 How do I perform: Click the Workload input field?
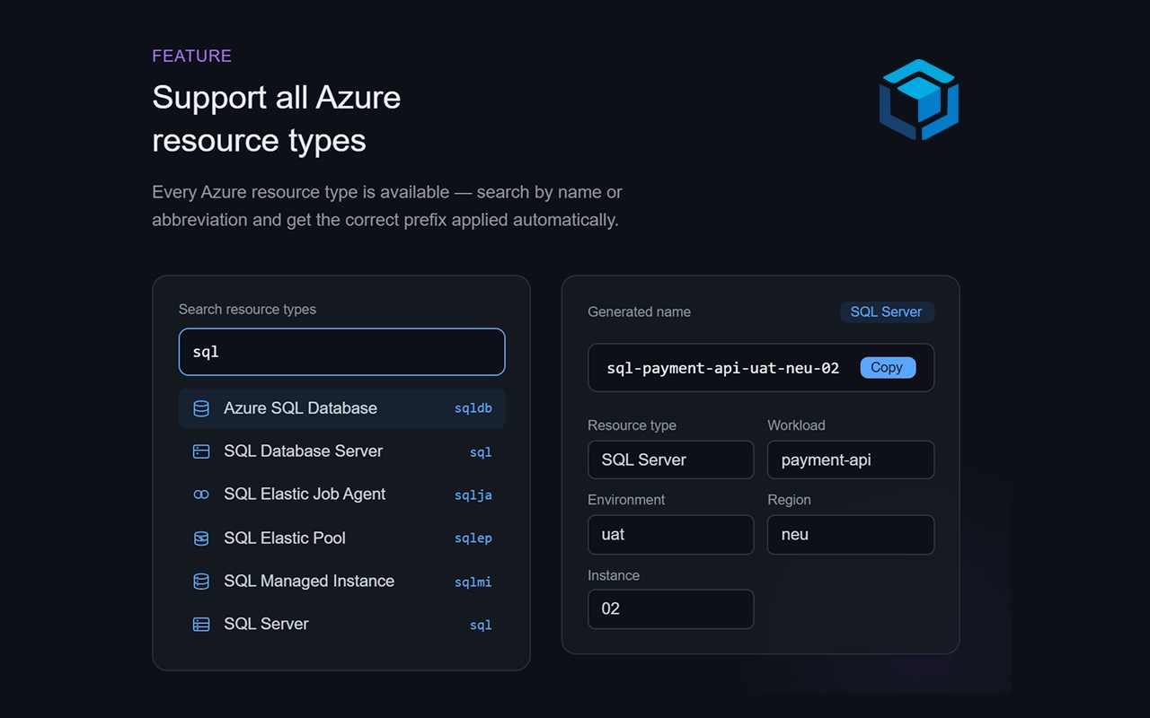click(850, 460)
